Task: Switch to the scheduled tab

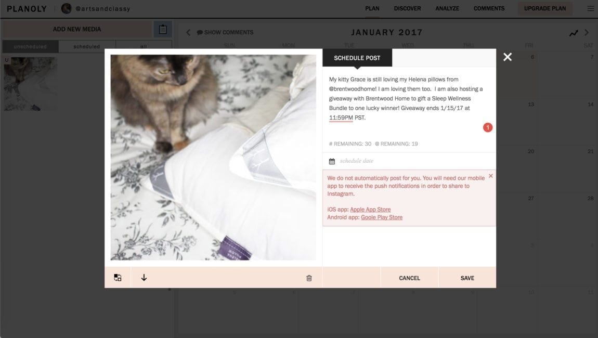Action: coord(87,47)
